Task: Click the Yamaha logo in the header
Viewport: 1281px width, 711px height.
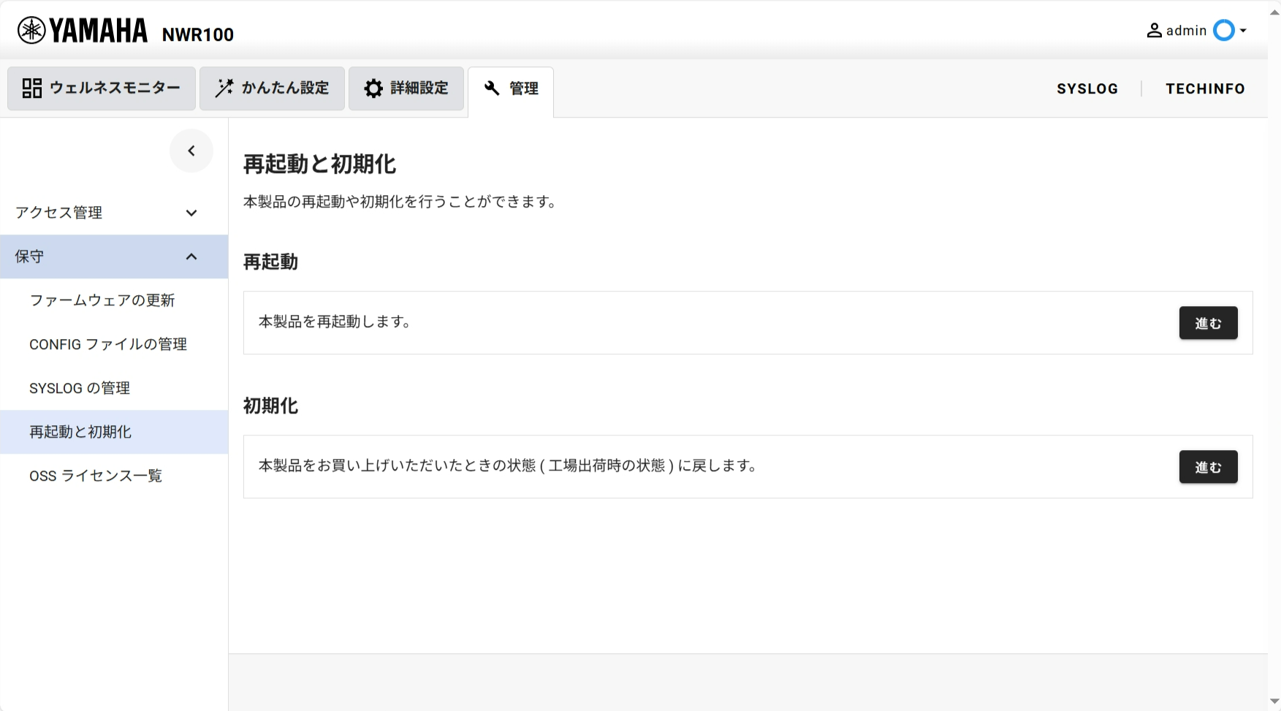Action: click(82, 31)
